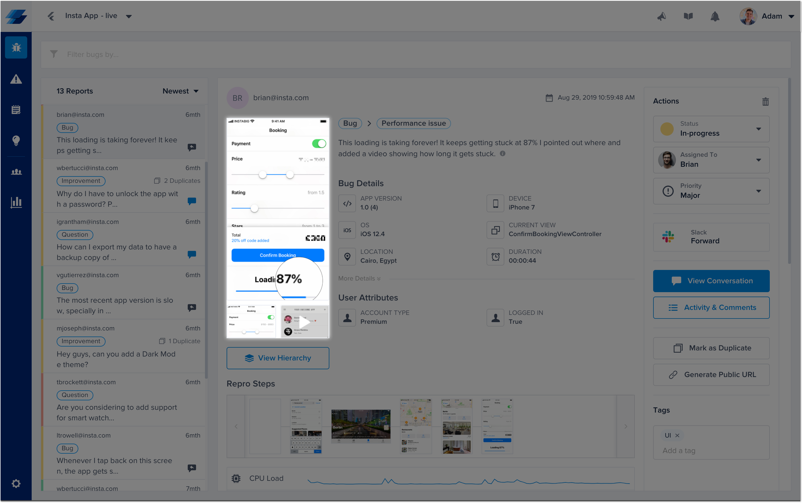Remove the UI tag
This screenshot has height=503, width=802.
677,436
